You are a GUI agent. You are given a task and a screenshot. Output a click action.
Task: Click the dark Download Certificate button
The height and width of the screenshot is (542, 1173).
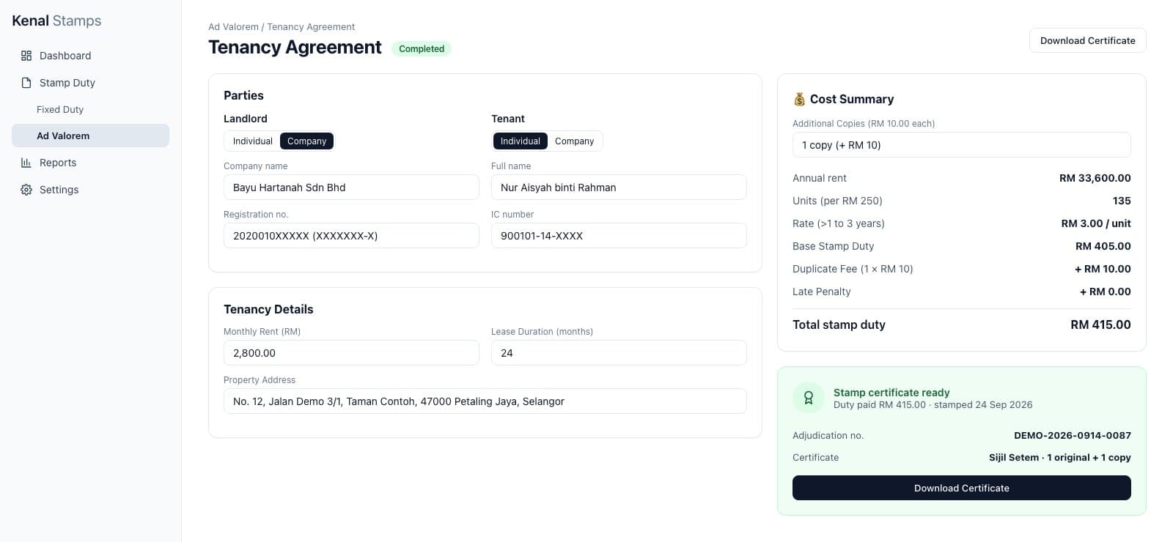click(x=961, y=488)
